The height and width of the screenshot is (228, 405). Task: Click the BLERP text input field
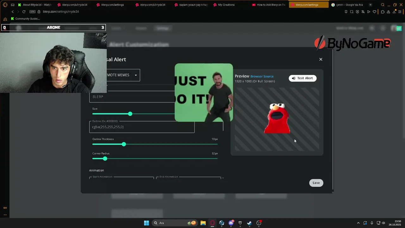[132, 97]
